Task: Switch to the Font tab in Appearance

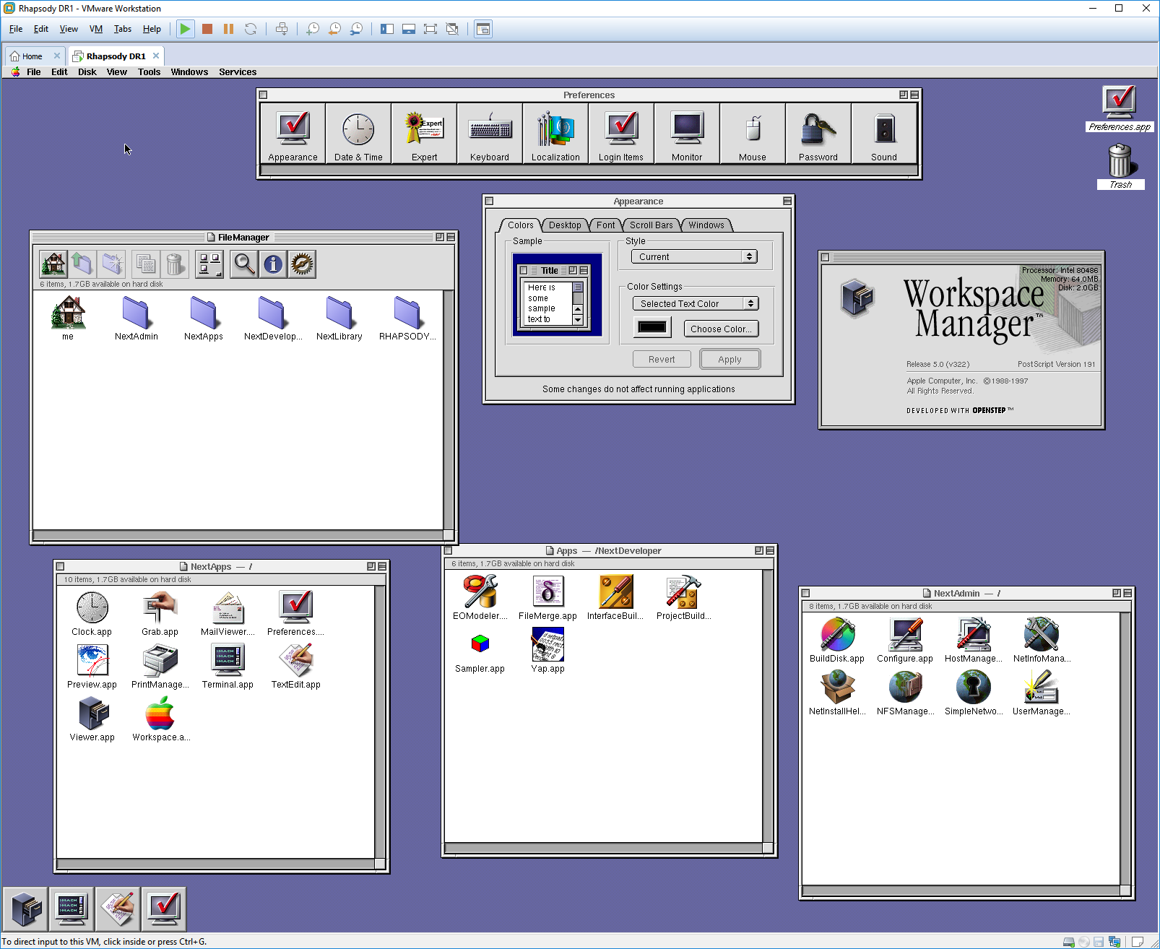Action: coord(606,225)
